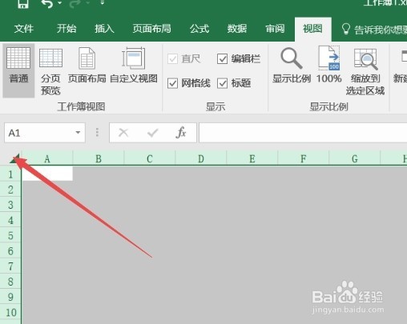
Task: Switch to the 数据 ribbon tab
Action: 237,29
